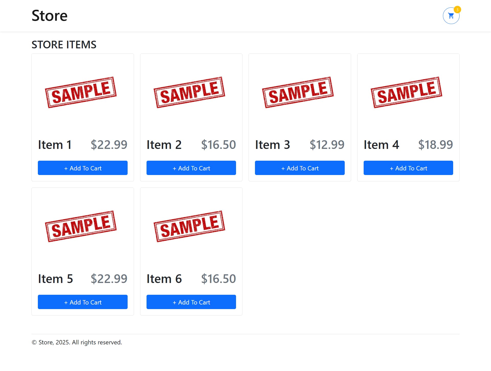Screen dimensions: 491x371
Task: Open the shopping cart icon
Action: [451, 16]
